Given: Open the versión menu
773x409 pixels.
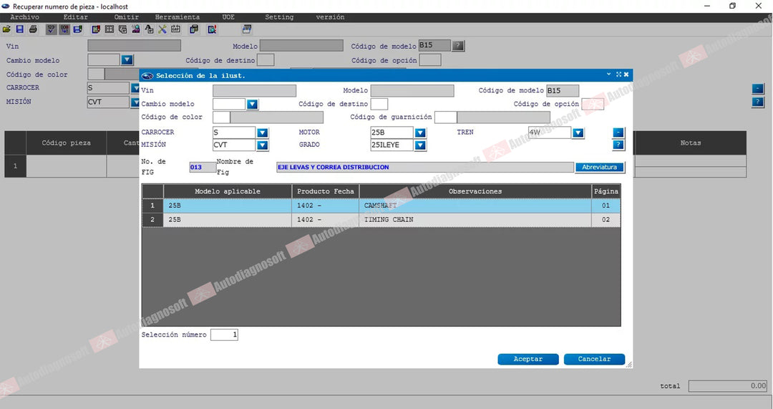Looking at the screenshot, I should 330,17.
